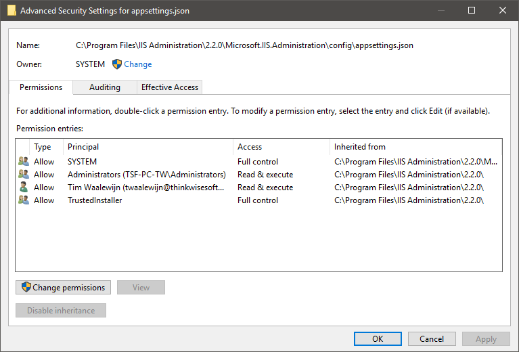The image size is (519, 352).
Task: Click the shield icon next to Change owner
Action: (x=116, y=64)
